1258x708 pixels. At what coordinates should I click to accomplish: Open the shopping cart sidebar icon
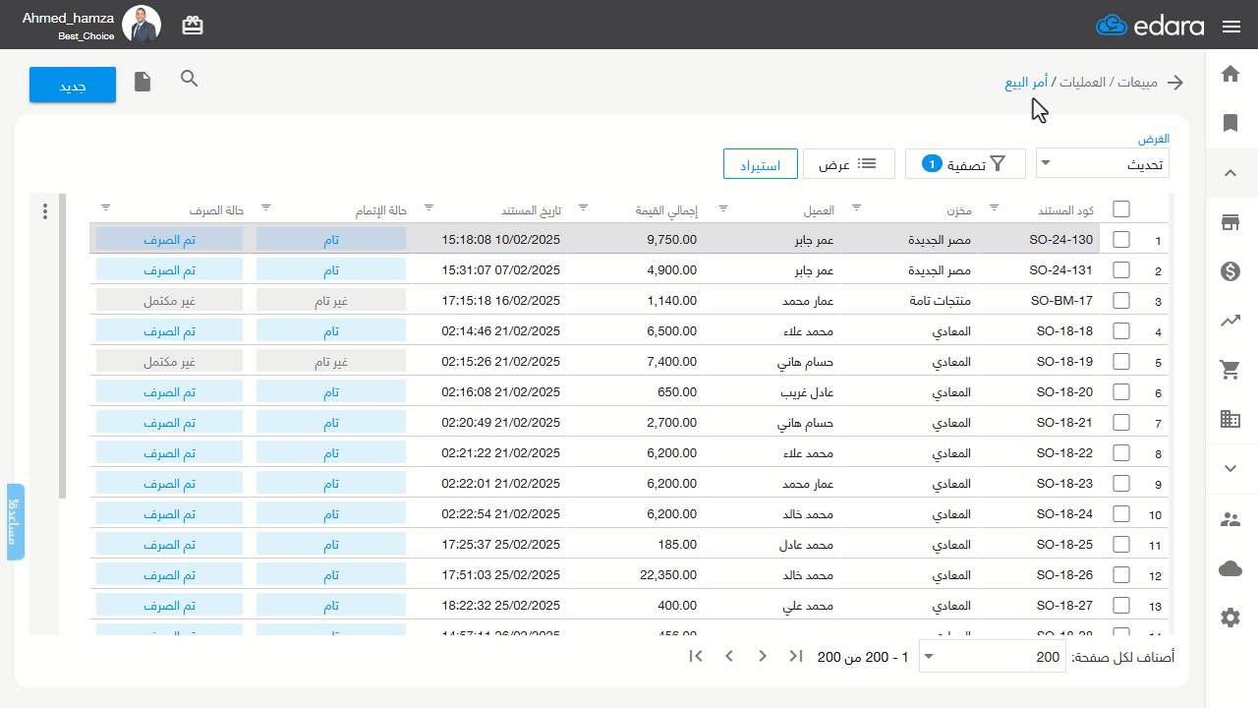(1229, 370)
